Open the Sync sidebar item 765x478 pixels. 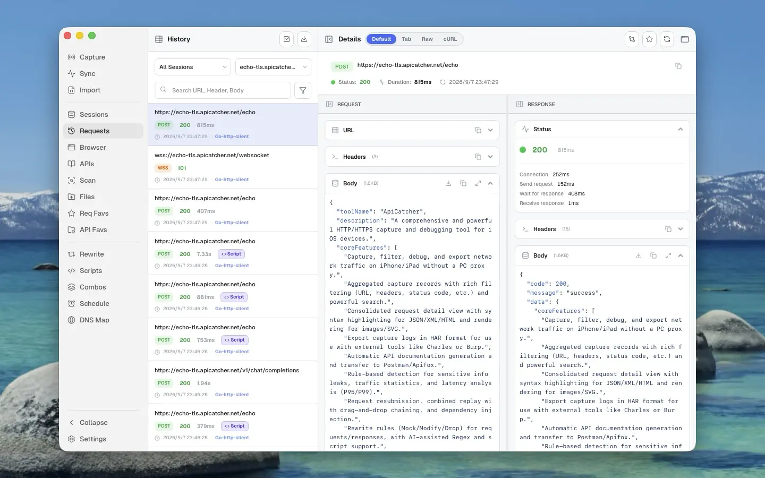click(x=103, y=74)
